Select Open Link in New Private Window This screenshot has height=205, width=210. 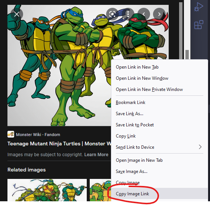click(159, 89)
